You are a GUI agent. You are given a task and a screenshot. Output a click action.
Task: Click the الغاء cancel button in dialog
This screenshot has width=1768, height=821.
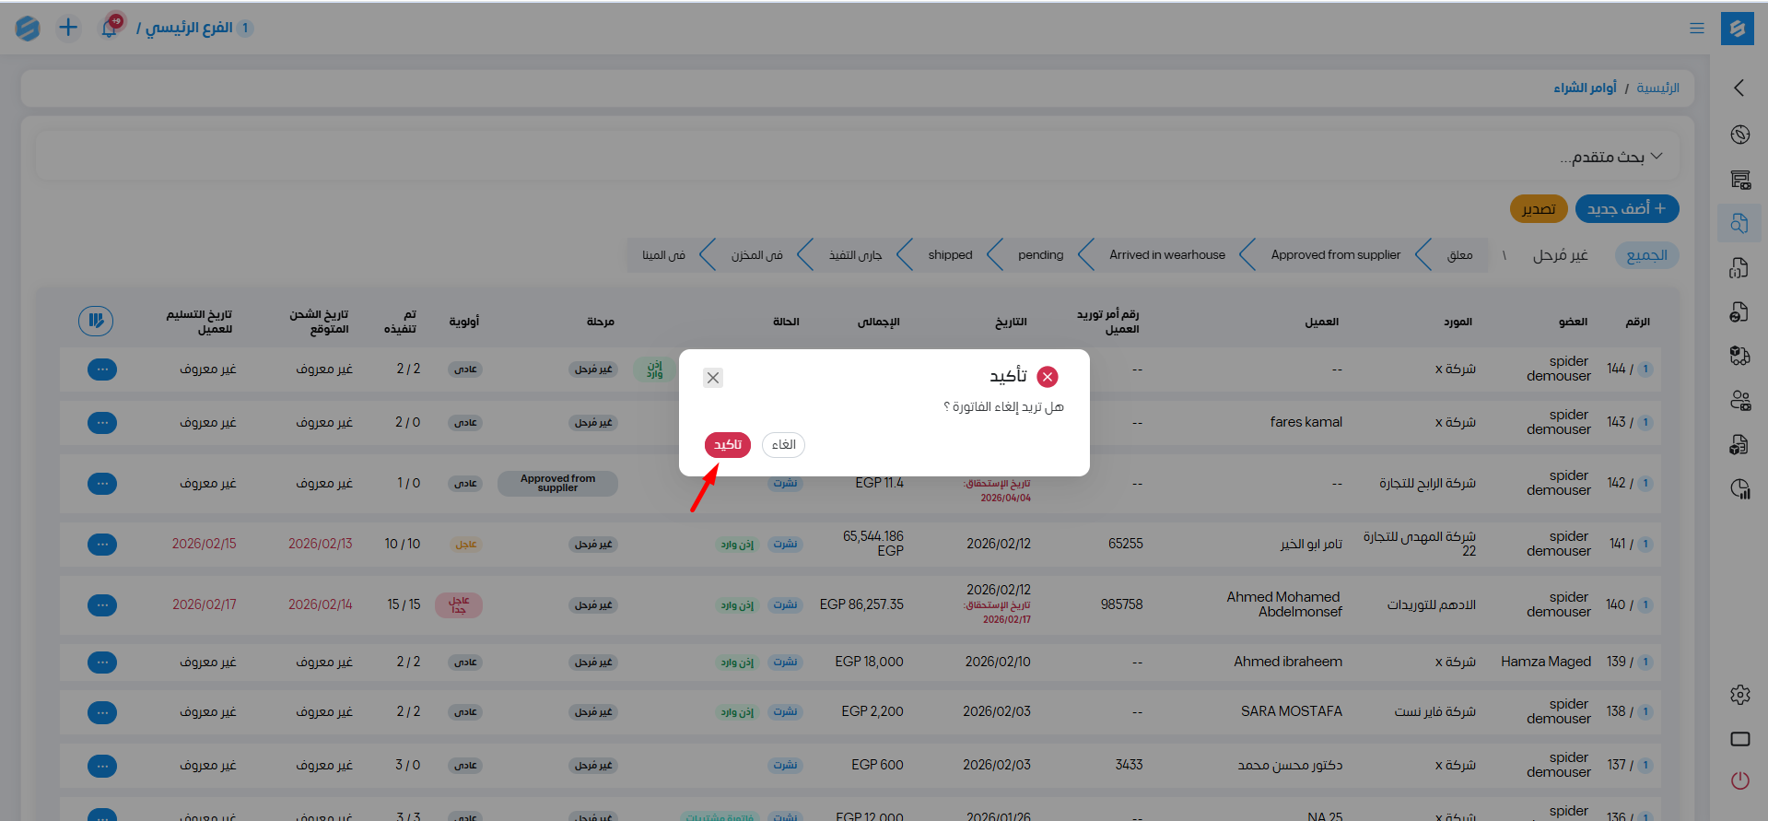point(783,445)
